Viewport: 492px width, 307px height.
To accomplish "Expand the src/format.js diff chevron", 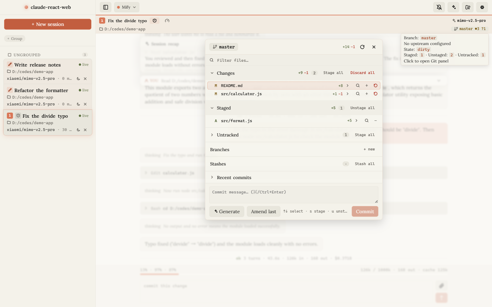I will tap(356, 121).
